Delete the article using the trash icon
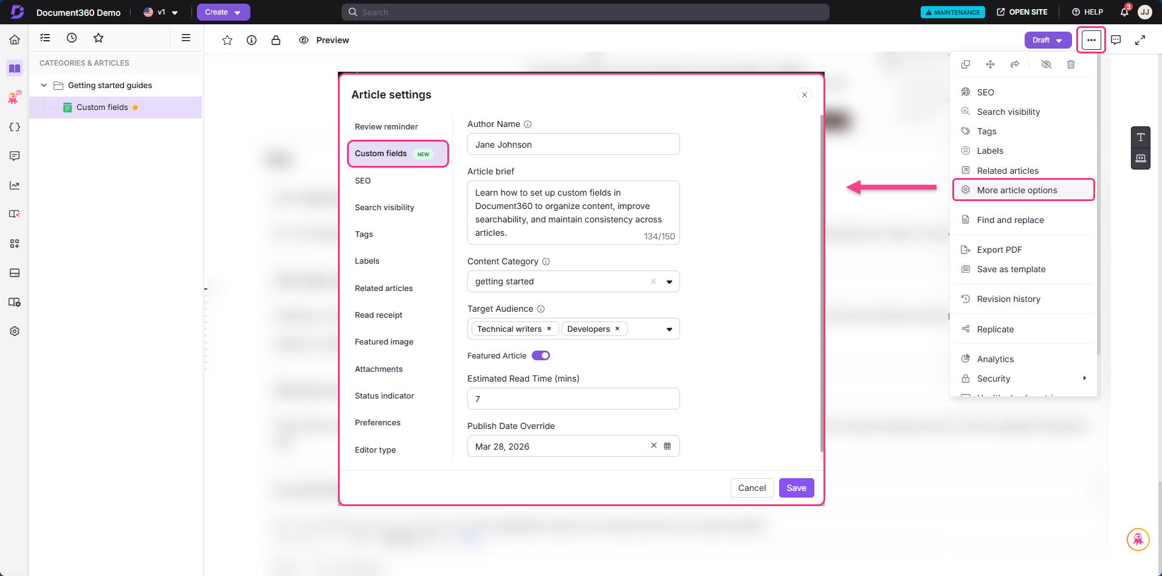The height and width of the screenshot is (576, 1162). 1071,64
